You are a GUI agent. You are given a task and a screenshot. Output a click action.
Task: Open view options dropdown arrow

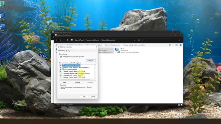(173, 45)
